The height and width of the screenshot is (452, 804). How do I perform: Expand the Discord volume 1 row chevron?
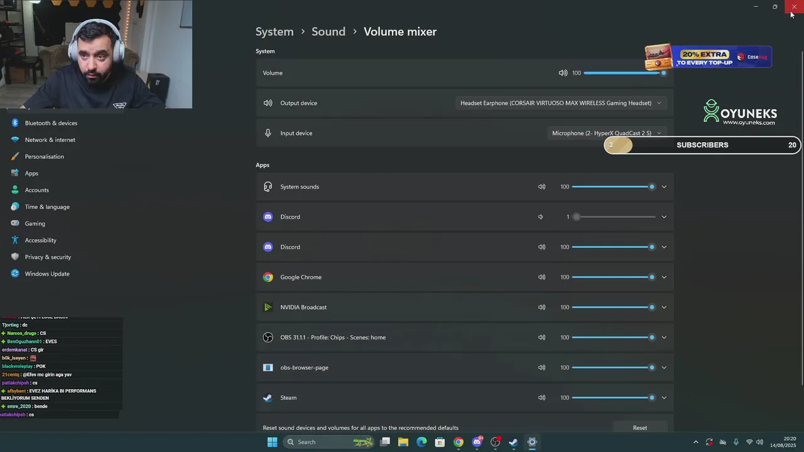[664, 217]
